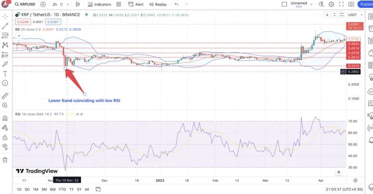This screenshot has width=373, height=194.
Task: Open chart settings gear
Action: [331, 4]
